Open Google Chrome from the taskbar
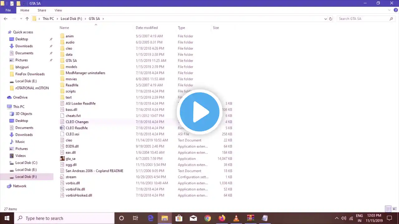Screen dimensions: 399x224 coord(208,218)
